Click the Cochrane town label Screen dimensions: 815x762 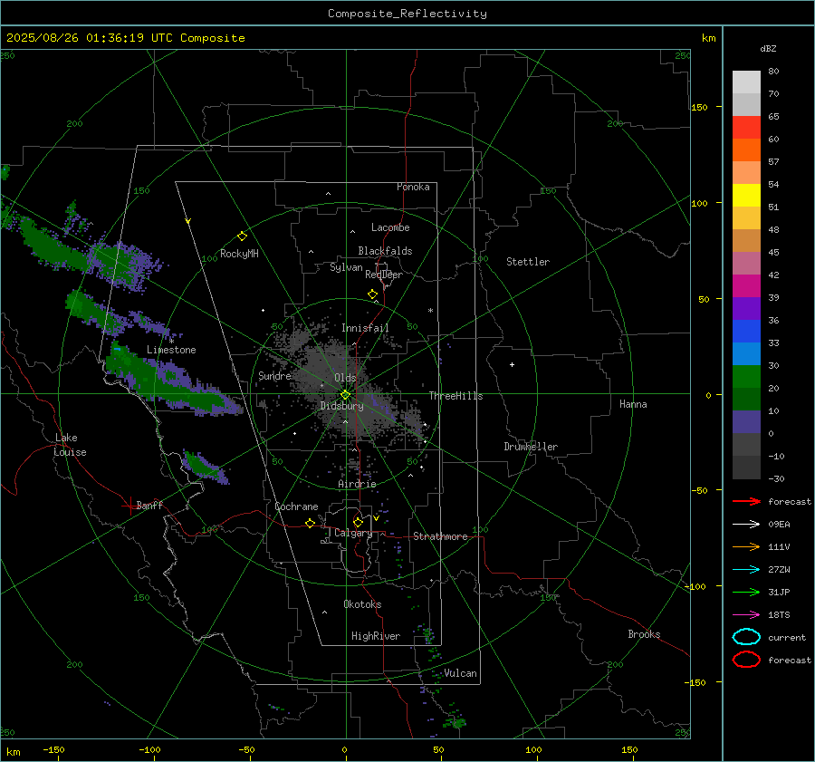point(296,506)
